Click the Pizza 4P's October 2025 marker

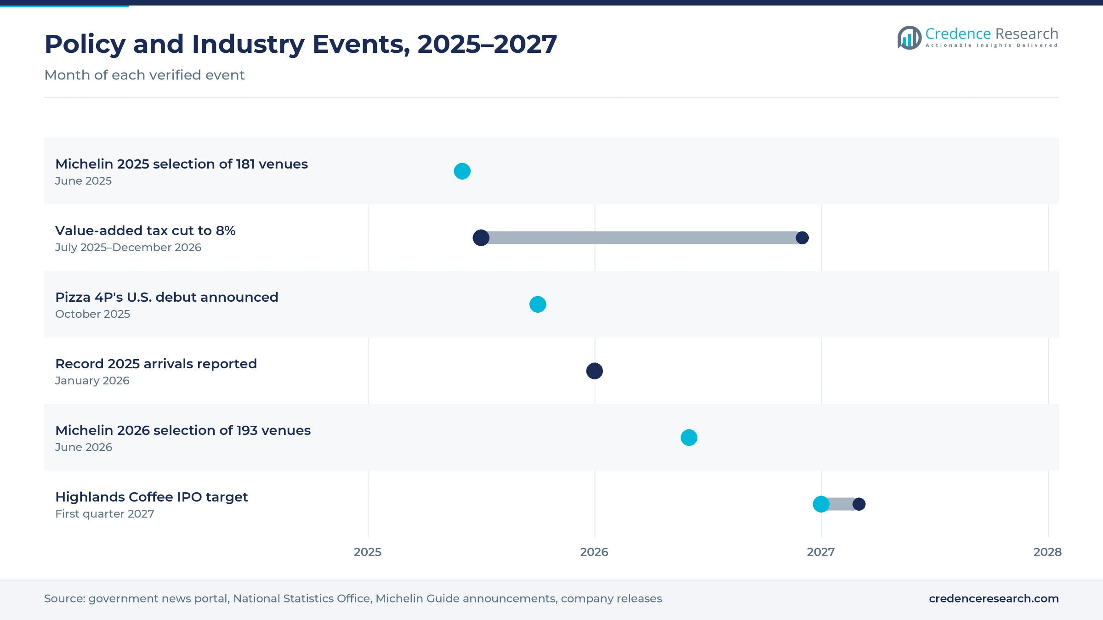(x=538, y=304)
